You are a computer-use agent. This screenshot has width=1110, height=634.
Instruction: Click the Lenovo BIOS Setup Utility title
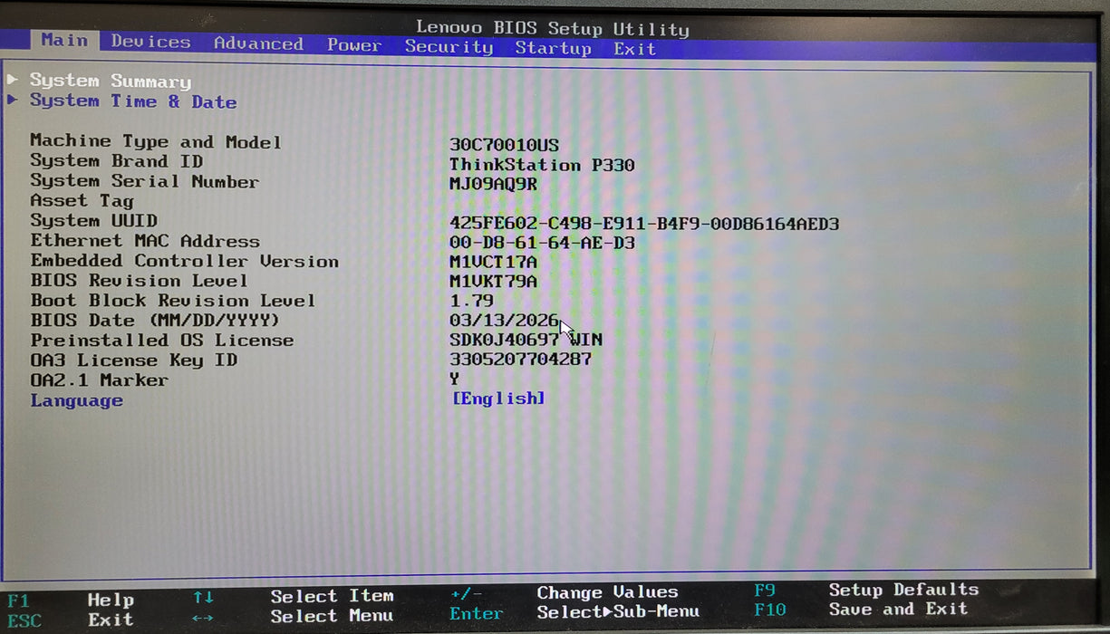coord(553,28)
